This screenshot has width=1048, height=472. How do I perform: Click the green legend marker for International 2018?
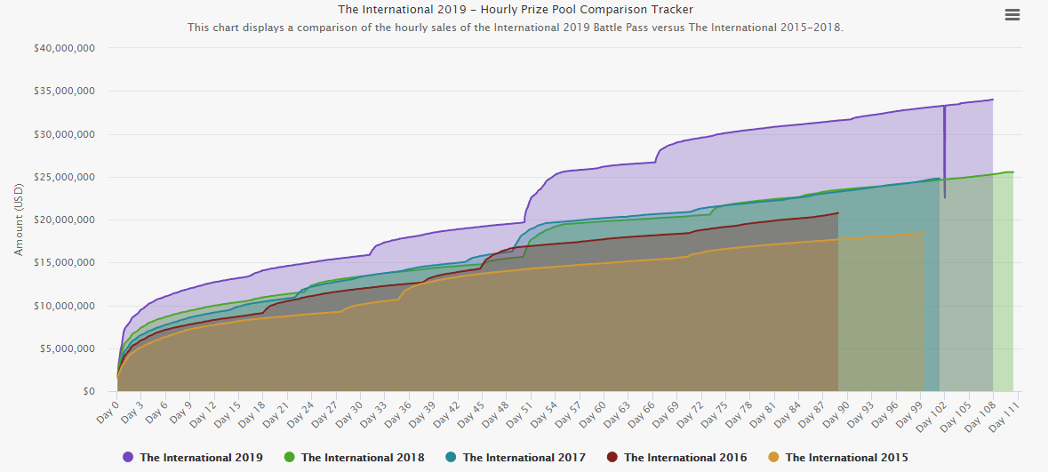click(289, 458)
